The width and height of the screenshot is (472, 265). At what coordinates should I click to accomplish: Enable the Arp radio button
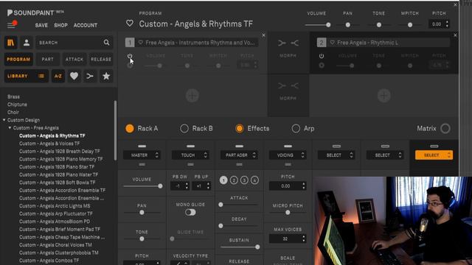(x=296, y=129)
